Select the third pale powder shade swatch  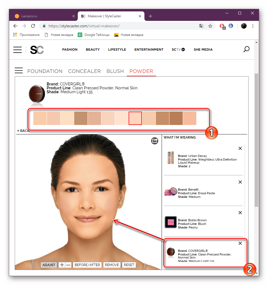[x=67, y=118]
